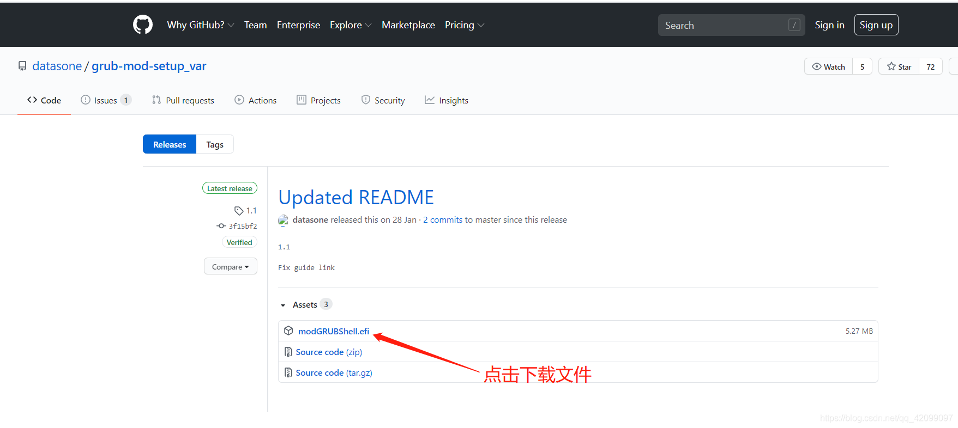Click the package icon beside modGRUBShell.efi

tap(288, 331)
